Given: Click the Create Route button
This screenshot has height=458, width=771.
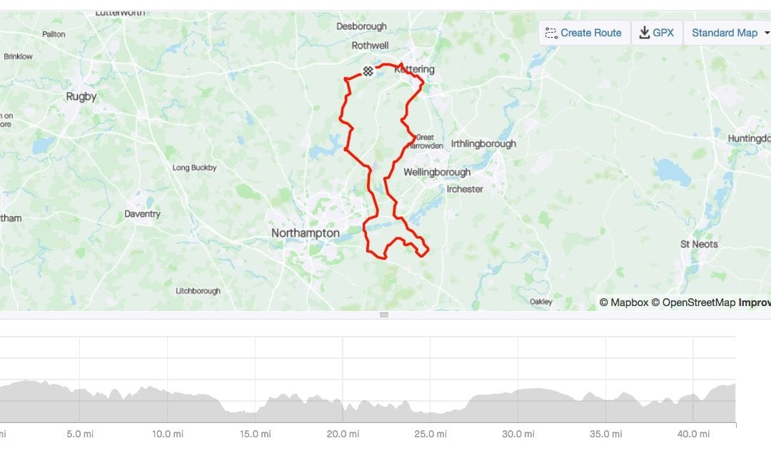Looking at the screenshot, I should (585, 33).
